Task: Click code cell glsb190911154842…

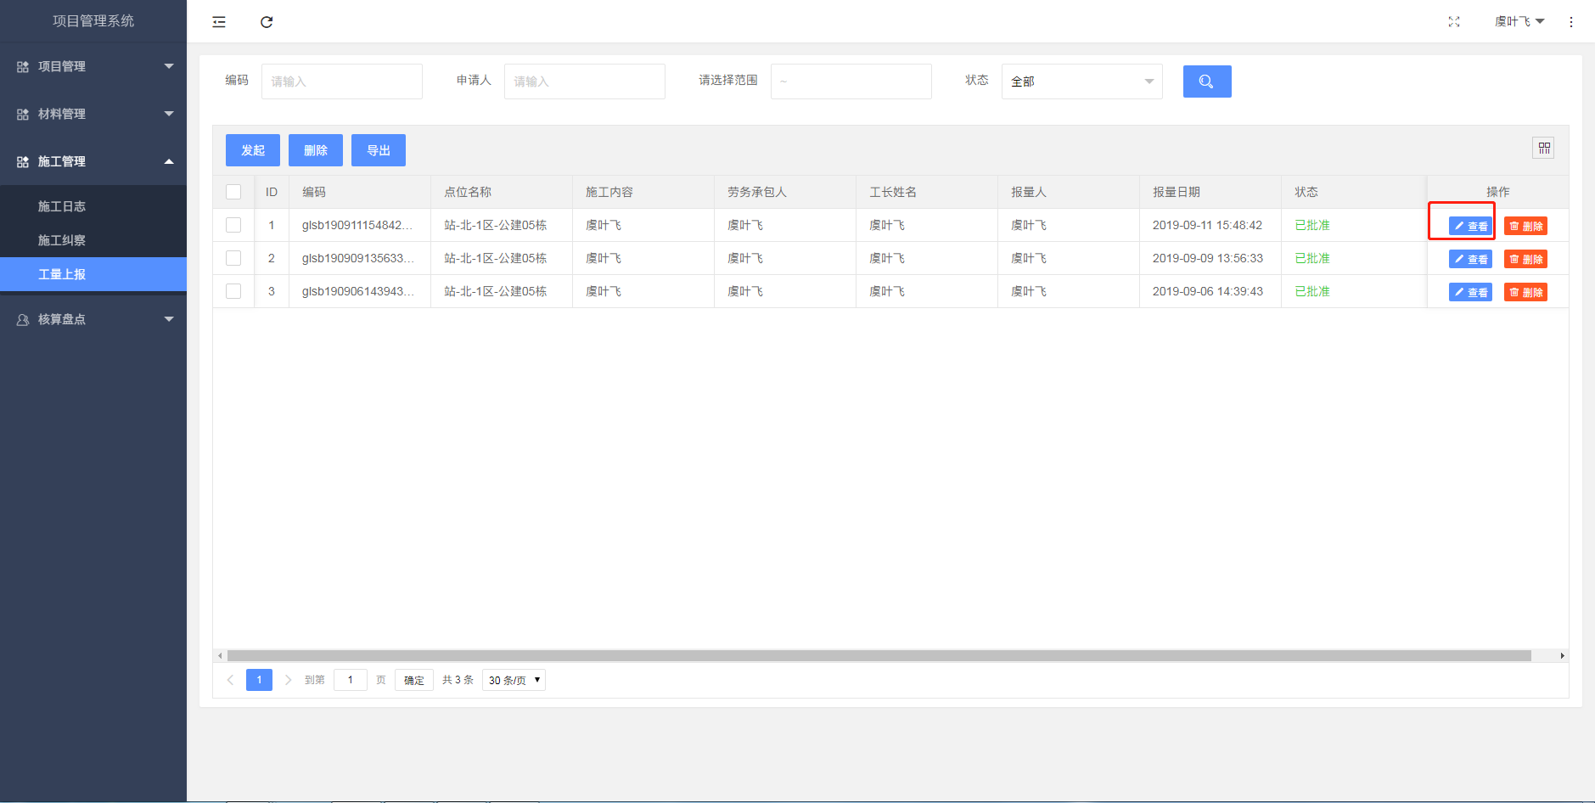Action: coord(358,225)
